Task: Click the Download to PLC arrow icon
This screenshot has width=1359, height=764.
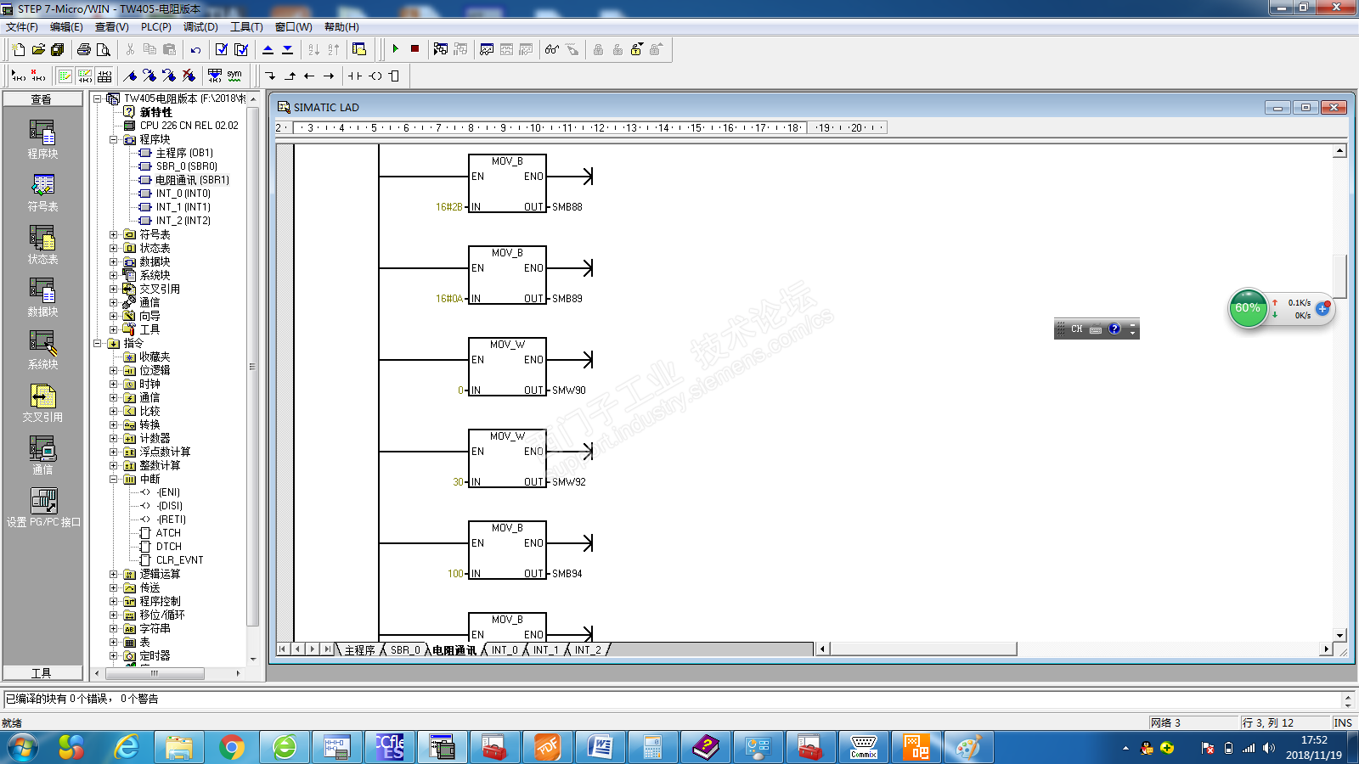Action: (x=288, y=49)
